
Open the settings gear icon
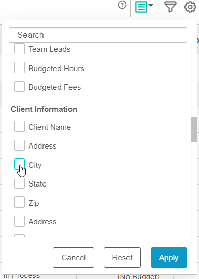point(190,7)
